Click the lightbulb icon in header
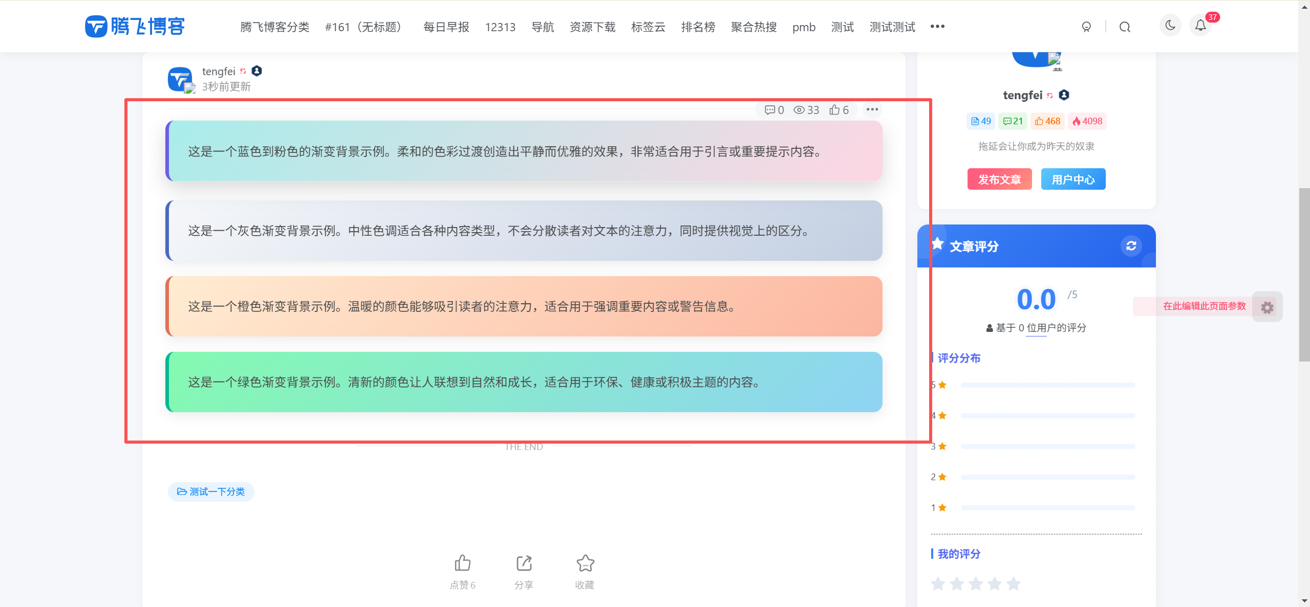 [1086, 27]
